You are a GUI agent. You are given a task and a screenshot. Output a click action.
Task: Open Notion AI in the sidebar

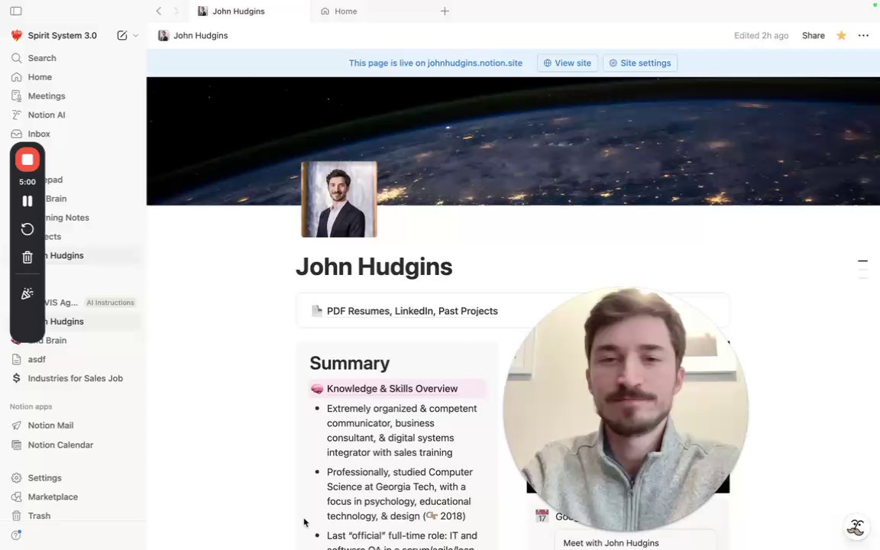pyautogui.click(x=73, y=115)
